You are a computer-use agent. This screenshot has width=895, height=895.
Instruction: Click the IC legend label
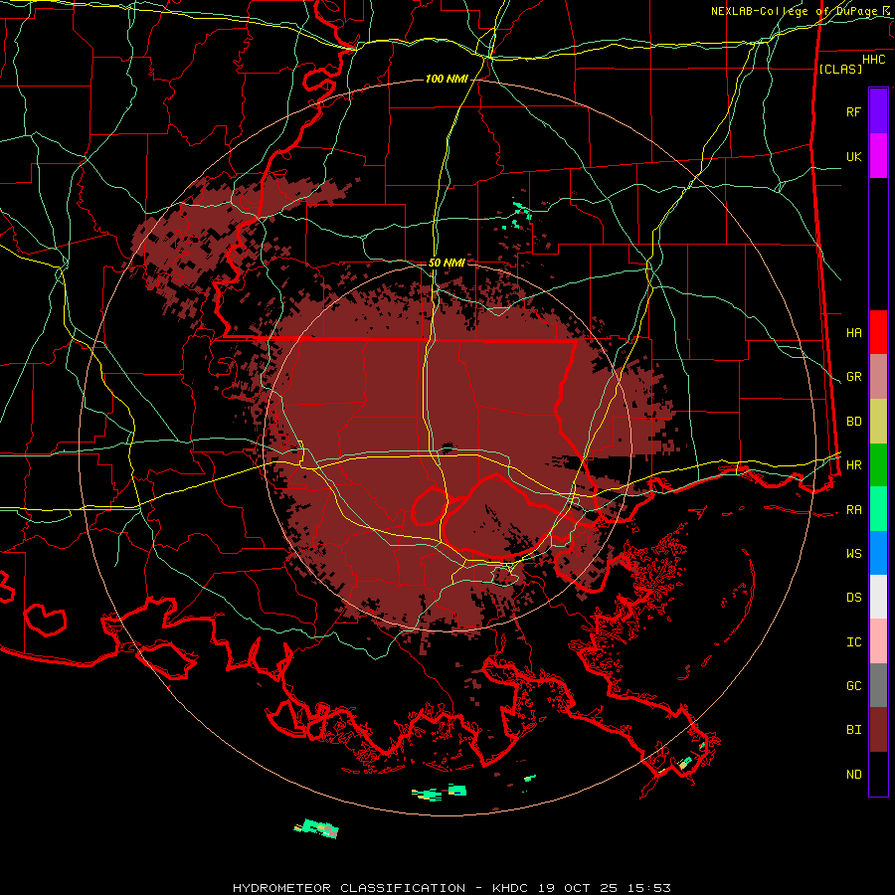pos(854,642)
